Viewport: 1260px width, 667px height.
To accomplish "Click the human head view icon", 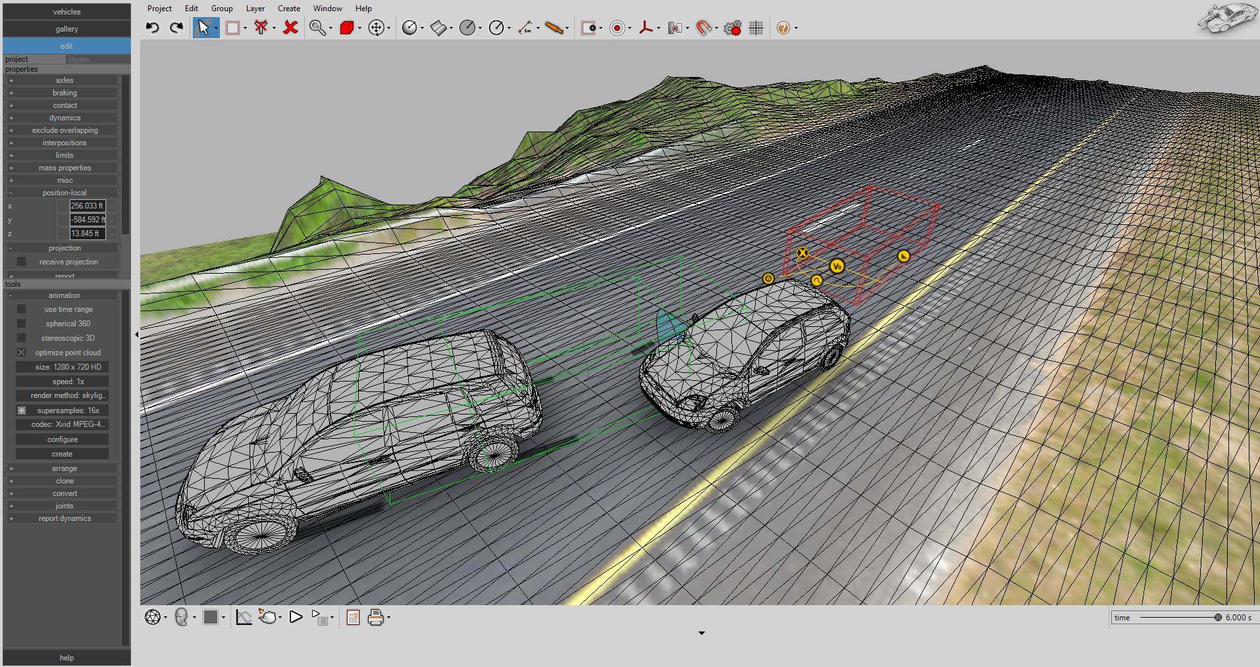I will 182,617.
